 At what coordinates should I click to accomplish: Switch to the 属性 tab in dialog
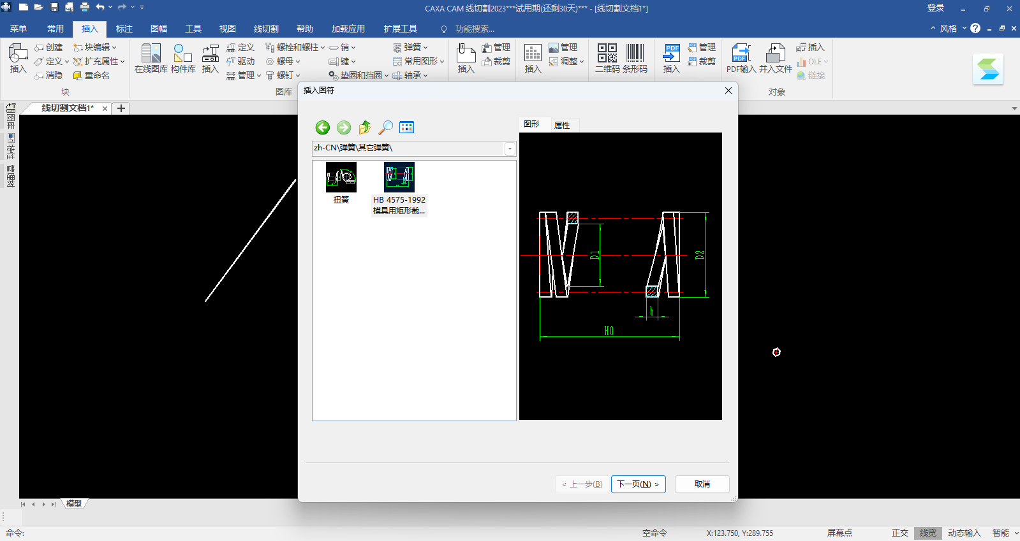pyautogui.click(x=562, y=125)
